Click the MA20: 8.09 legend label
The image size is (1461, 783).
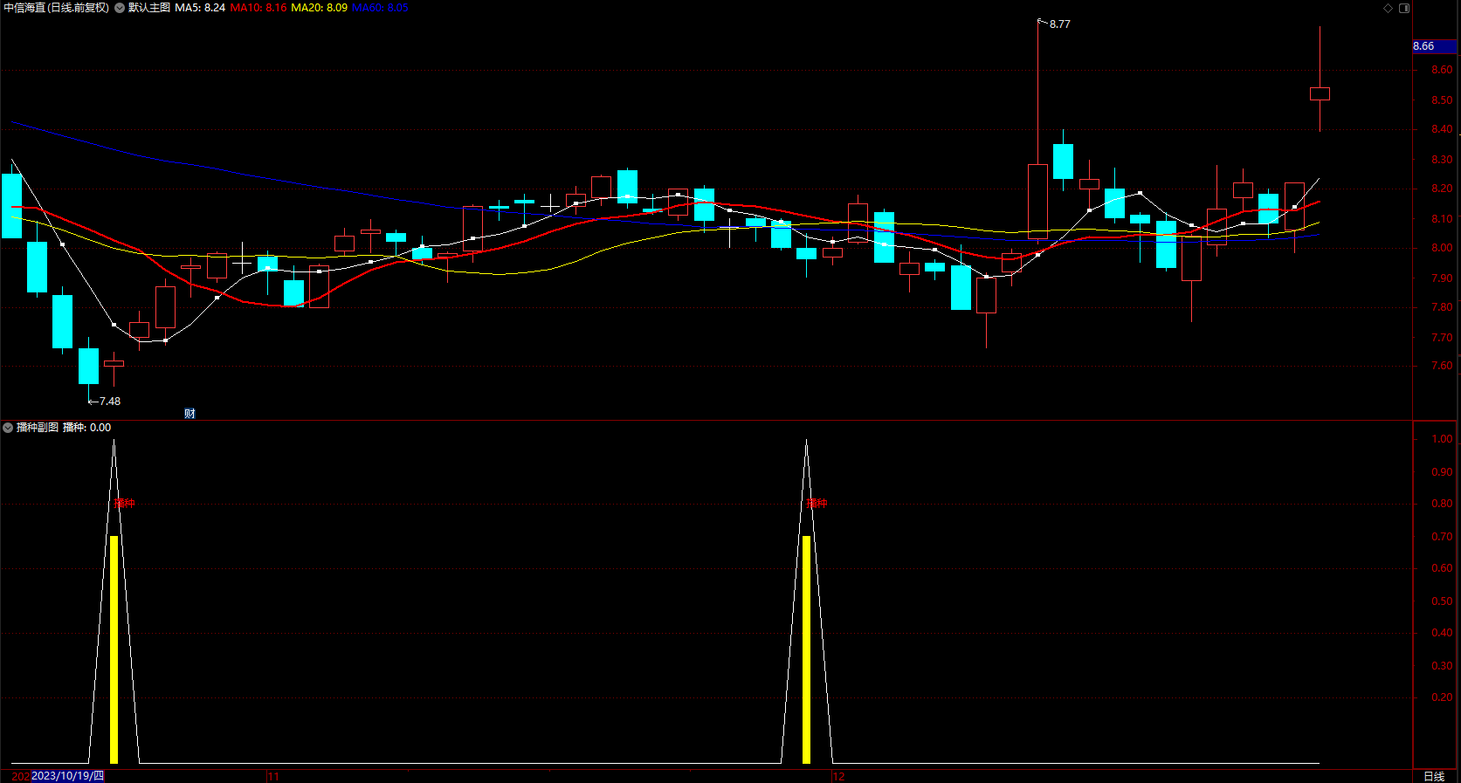click(x=319, y=8)
